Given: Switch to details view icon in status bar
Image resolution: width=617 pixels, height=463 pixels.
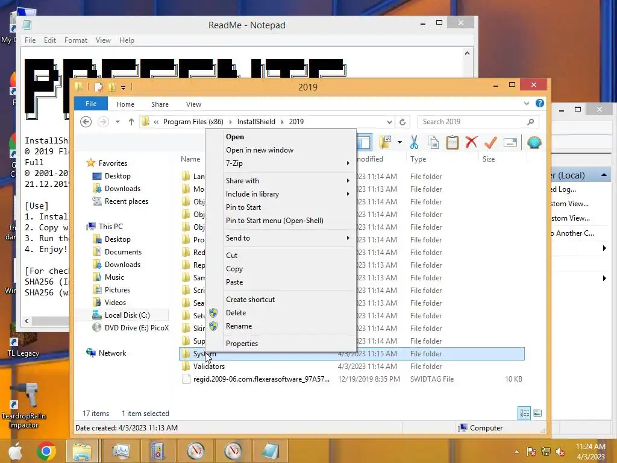Looking at the screenshot, I should pyautogui.click(x=524, y=413).
